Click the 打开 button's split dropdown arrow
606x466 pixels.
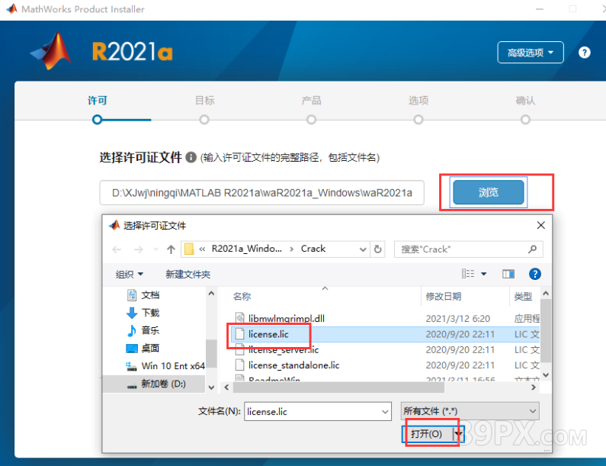458,434
